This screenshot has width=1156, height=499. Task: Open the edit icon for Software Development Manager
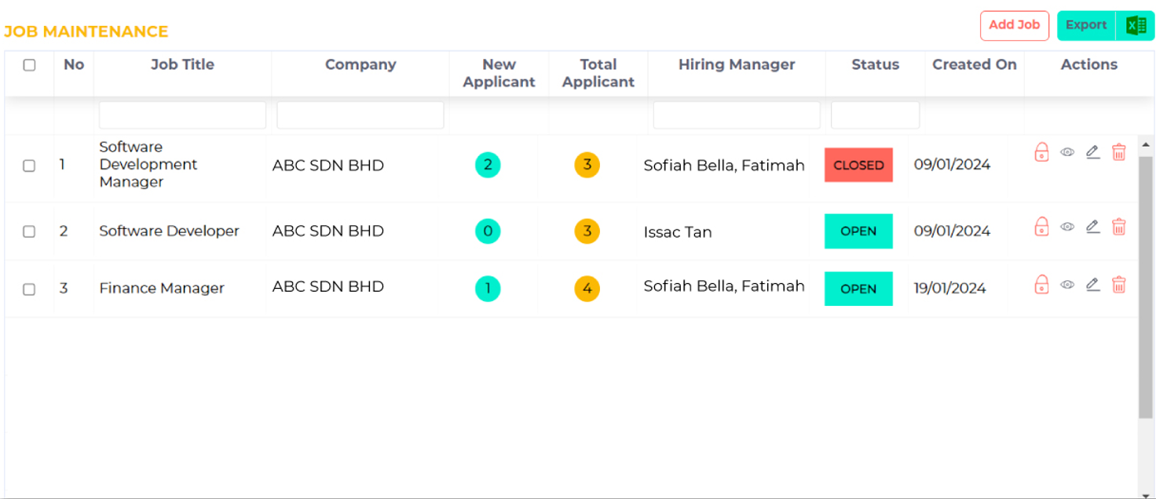(1092, 152)
